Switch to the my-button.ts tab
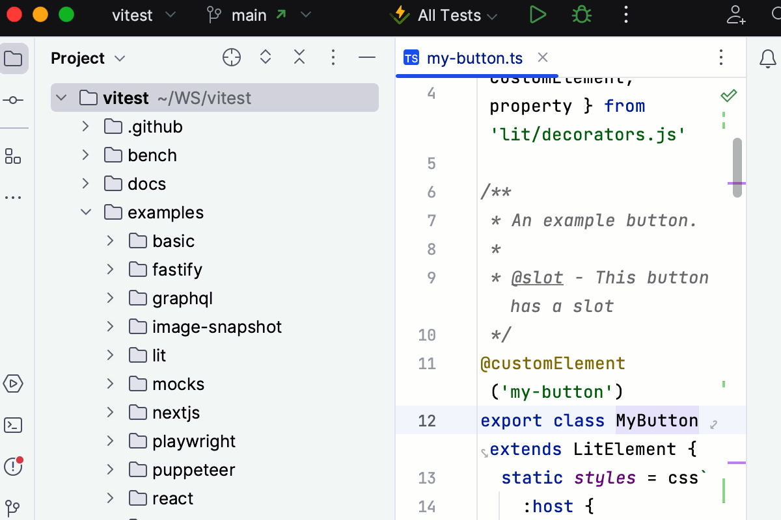781x520 pixels. click(x=474, y=58)
